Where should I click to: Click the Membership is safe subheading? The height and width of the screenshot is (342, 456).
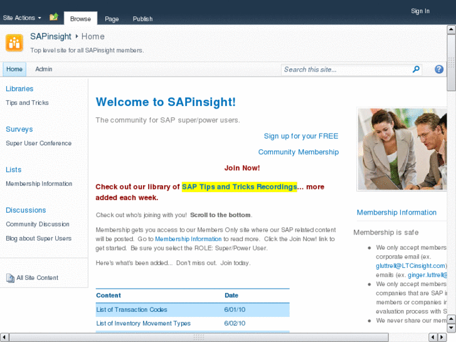coord(386,233)
